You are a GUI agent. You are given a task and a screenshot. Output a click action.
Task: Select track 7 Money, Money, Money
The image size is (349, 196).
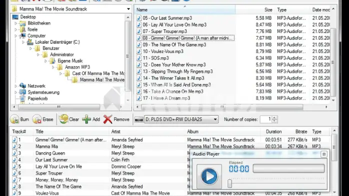57,180
